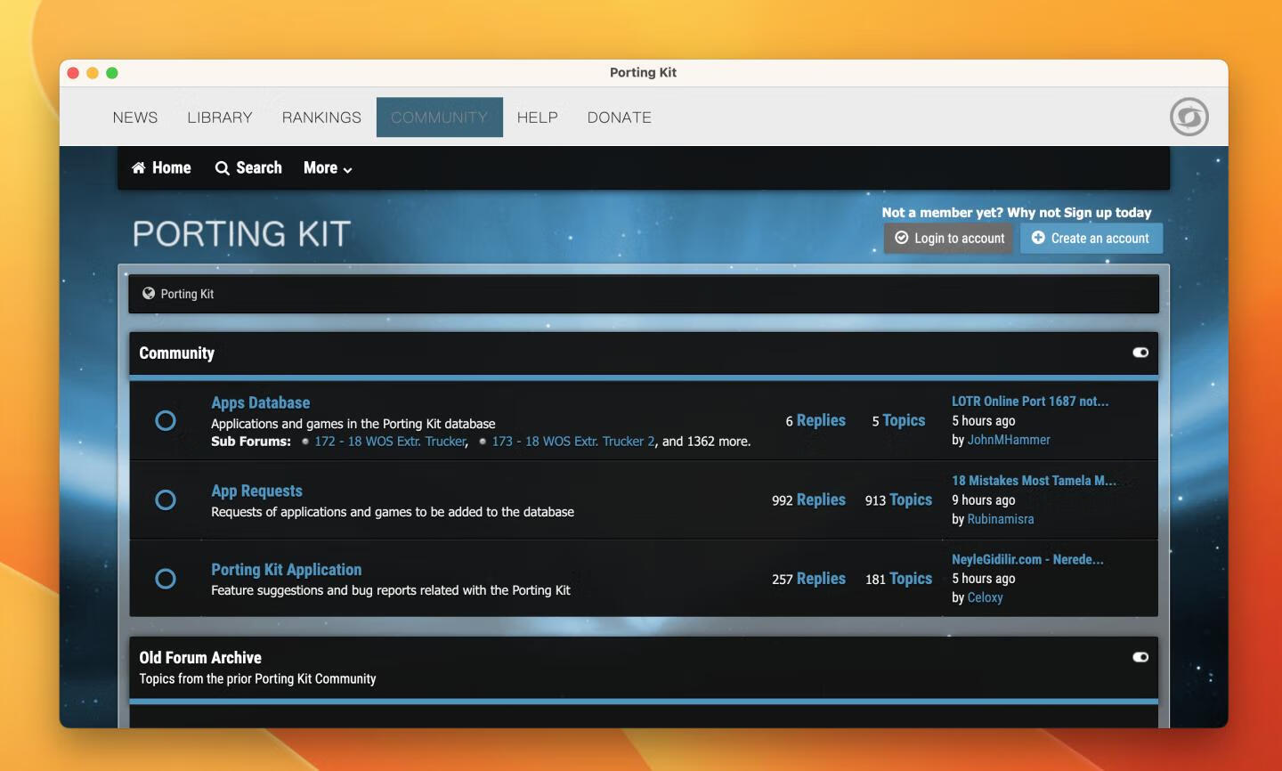Click Create an account button
Screen dimensions: 1282x771
(1091, 238)
